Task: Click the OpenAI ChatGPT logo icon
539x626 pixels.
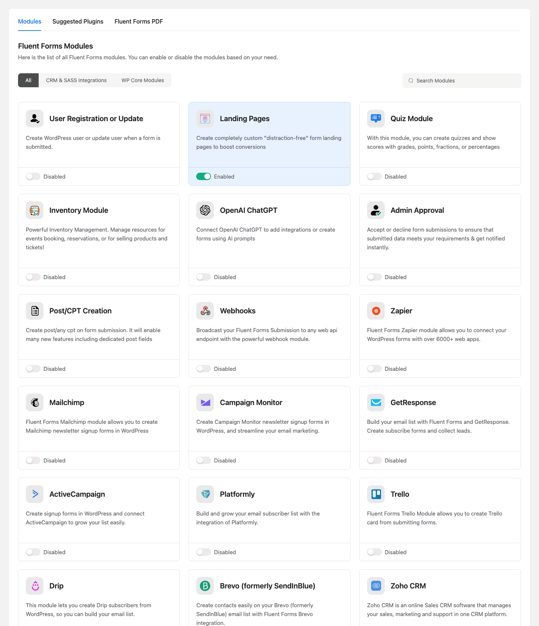Action: coord(205,210)
